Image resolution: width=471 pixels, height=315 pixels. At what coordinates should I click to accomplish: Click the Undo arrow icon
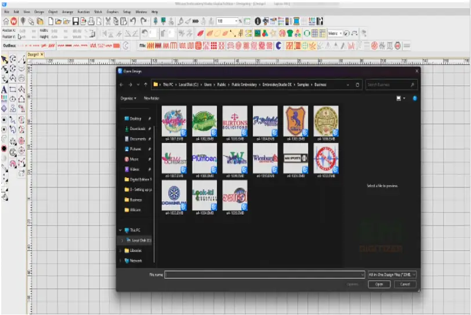133,21
